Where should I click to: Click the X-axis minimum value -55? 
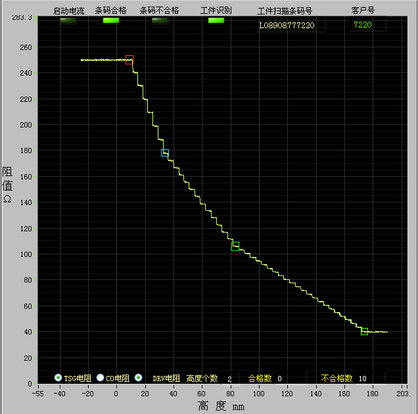(x=37, y=394)
